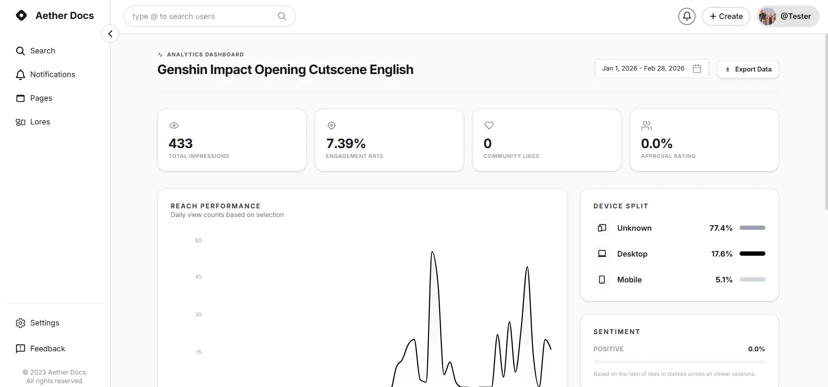The height and width of the screenshot is (387, 828).
Task: Click the Mobile phone icon
Action: coord(602,279)
